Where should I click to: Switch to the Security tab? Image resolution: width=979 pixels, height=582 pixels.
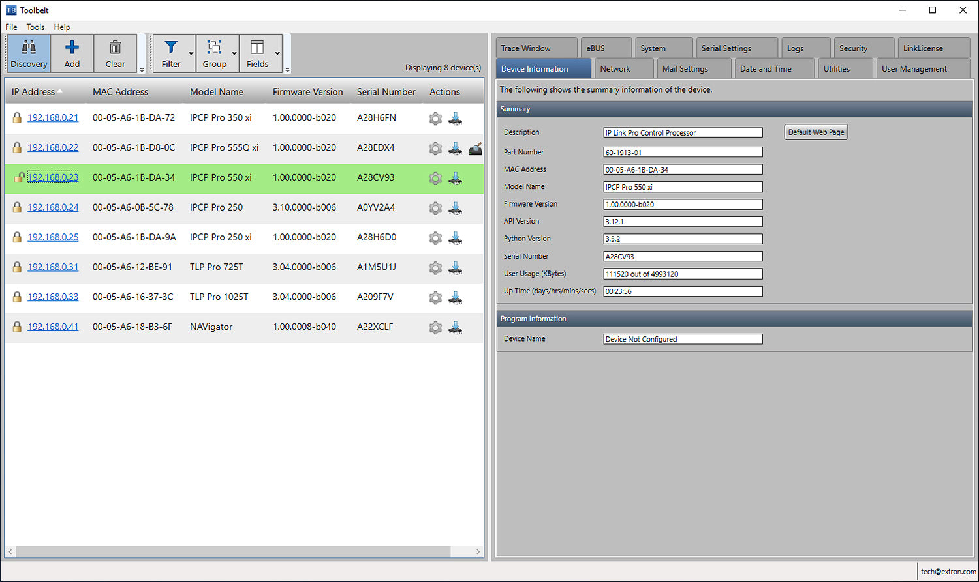(864, 48)
